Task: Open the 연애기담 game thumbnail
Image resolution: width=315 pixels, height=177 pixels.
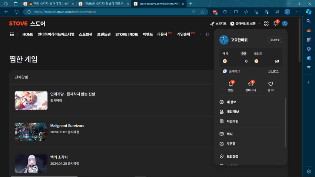Action: (x=31, y=100)
